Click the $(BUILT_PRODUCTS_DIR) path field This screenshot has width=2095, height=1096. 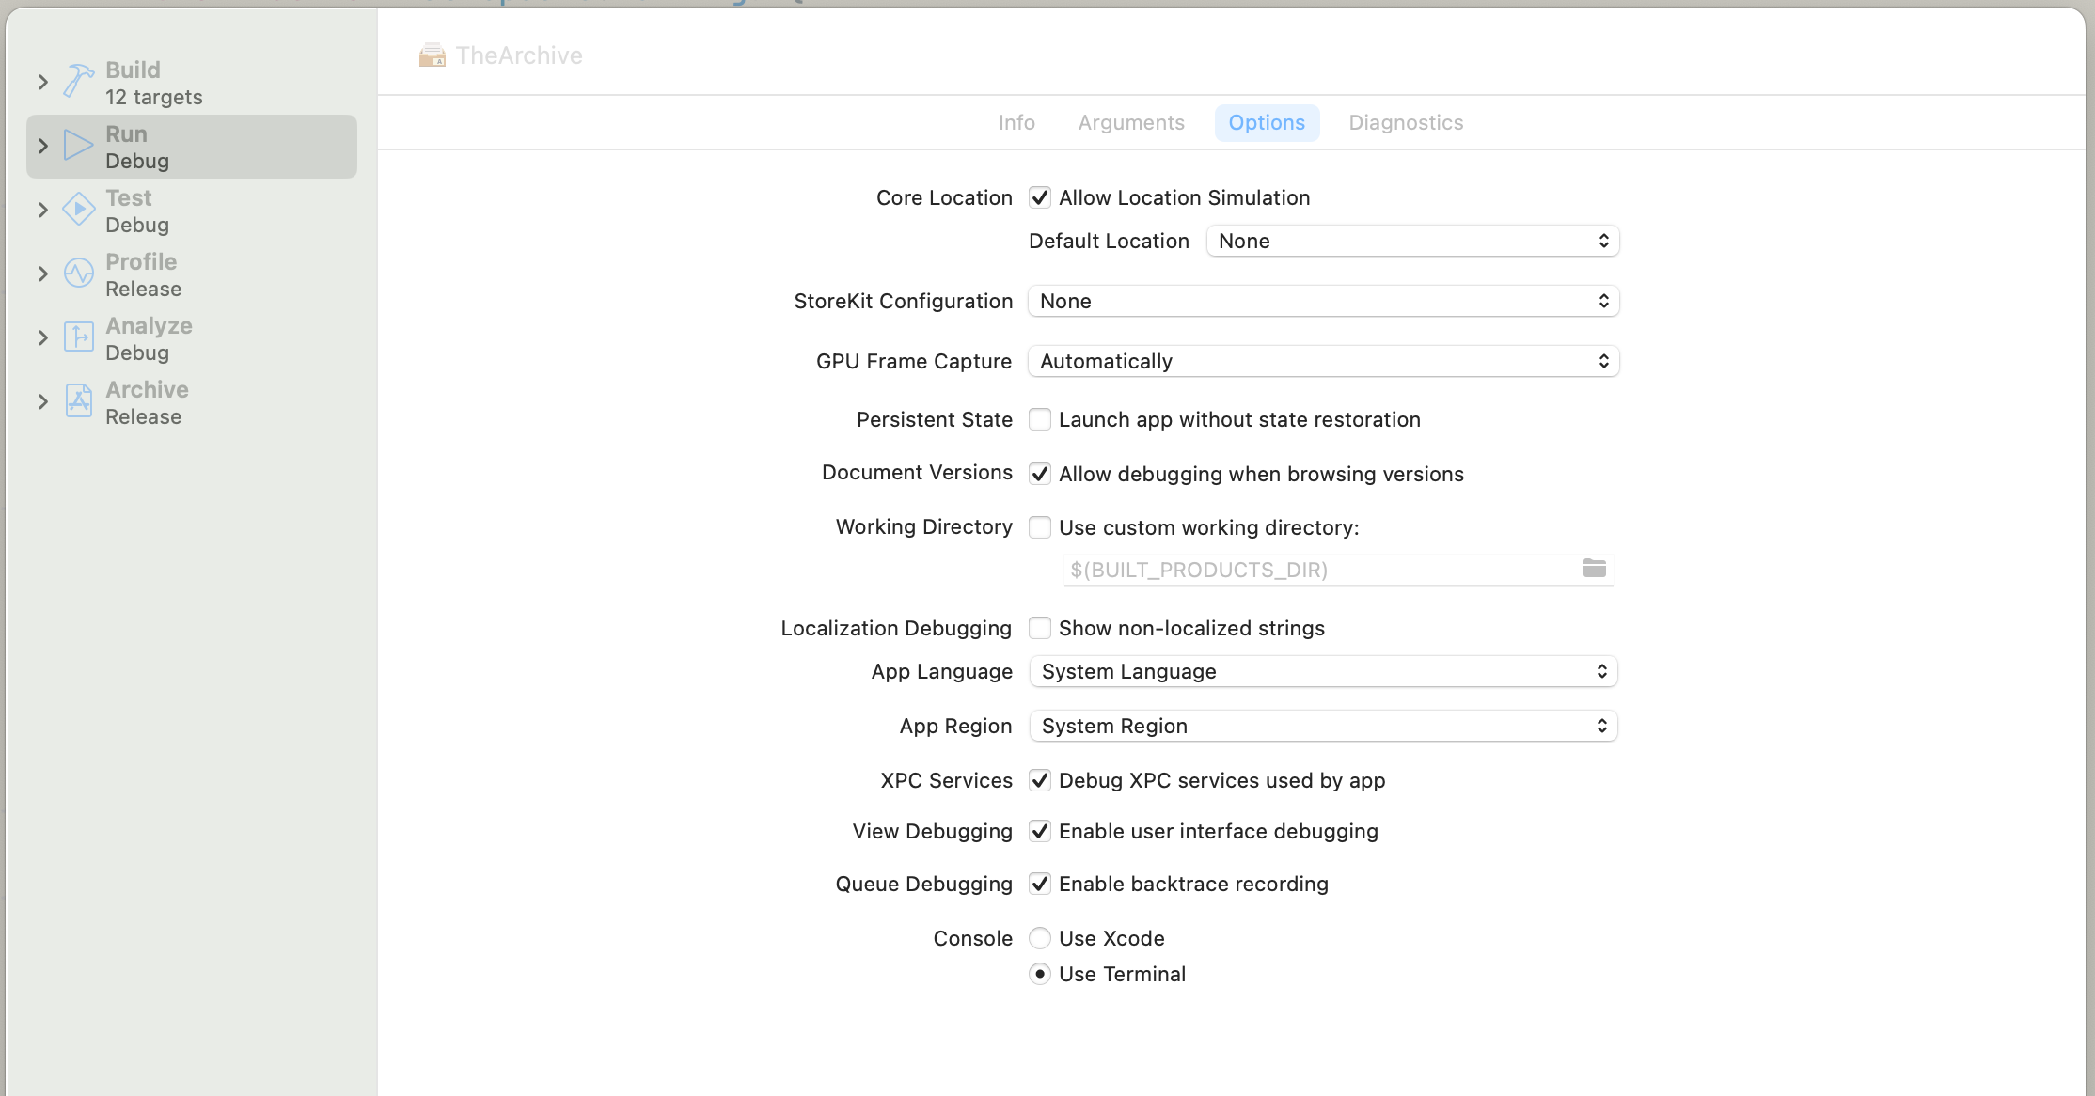pos(1338,570)
